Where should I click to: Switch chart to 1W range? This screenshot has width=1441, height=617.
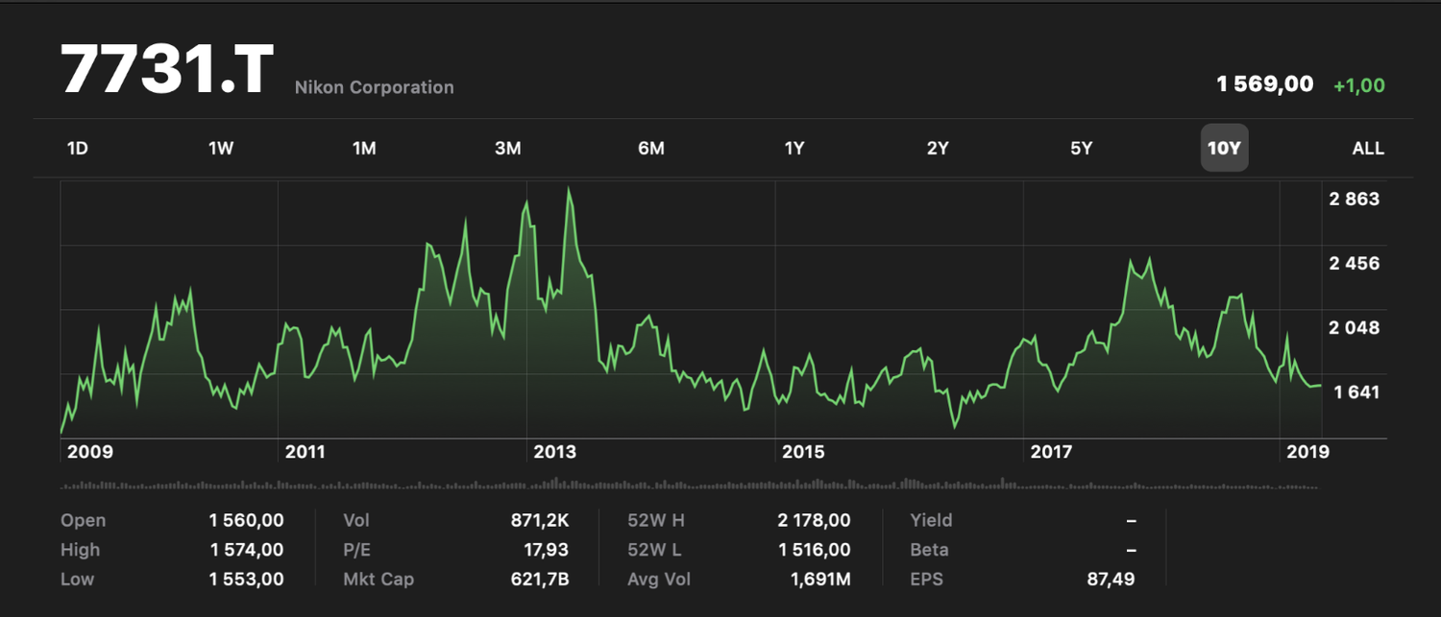click(221, 149)
